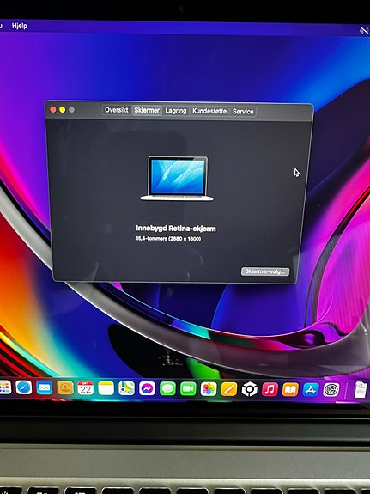This screenshot has height=494, width=370.
Task: Open the Photos app icon
Action: click(x=209, y=389)
